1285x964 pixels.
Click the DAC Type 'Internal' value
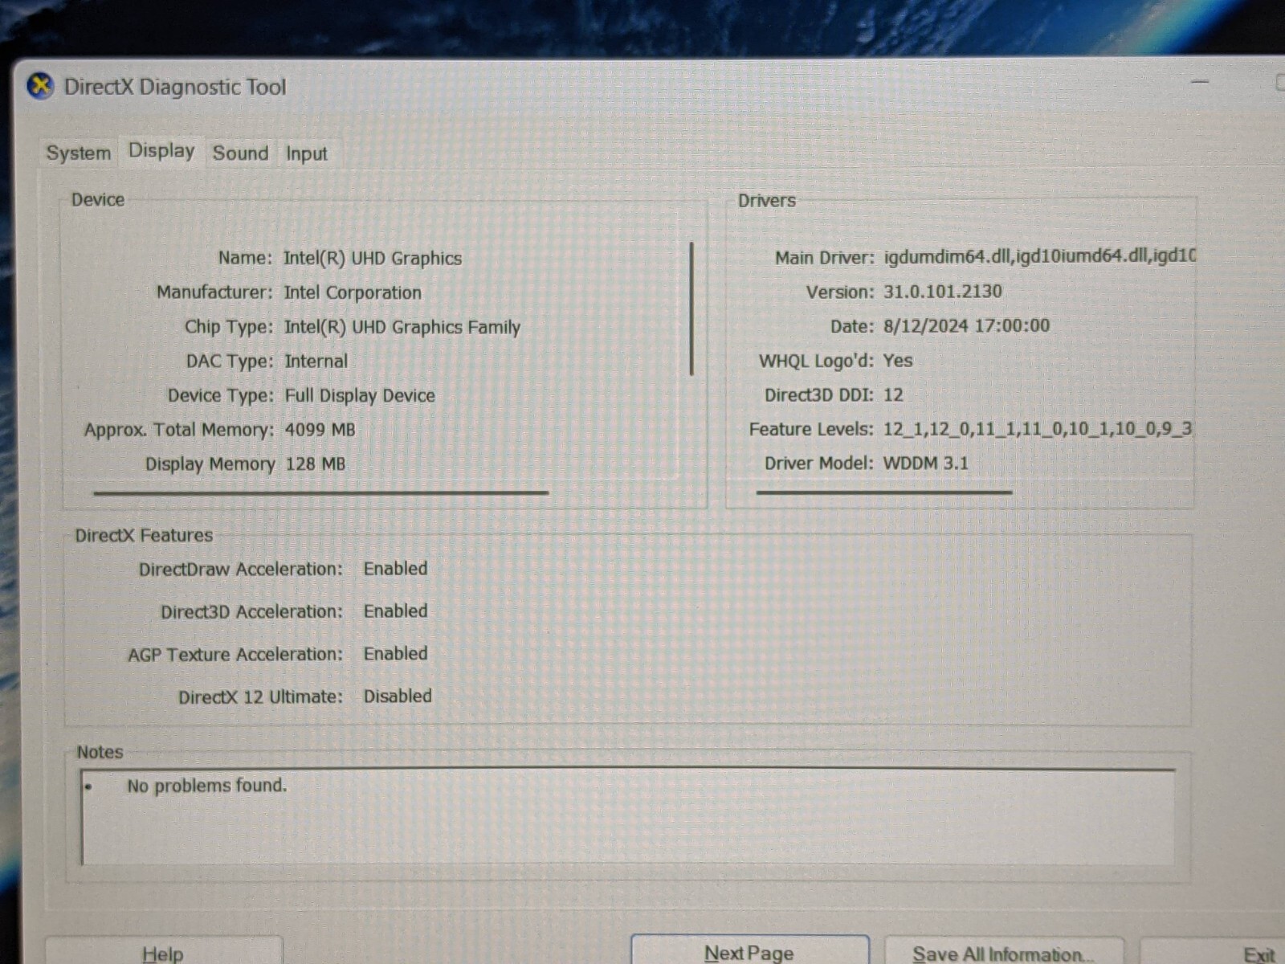click(316, 361)
